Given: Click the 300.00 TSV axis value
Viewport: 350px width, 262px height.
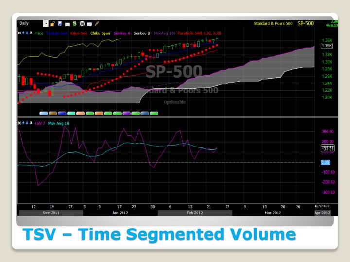Looking at the screenshot, I should pos(328,131).
